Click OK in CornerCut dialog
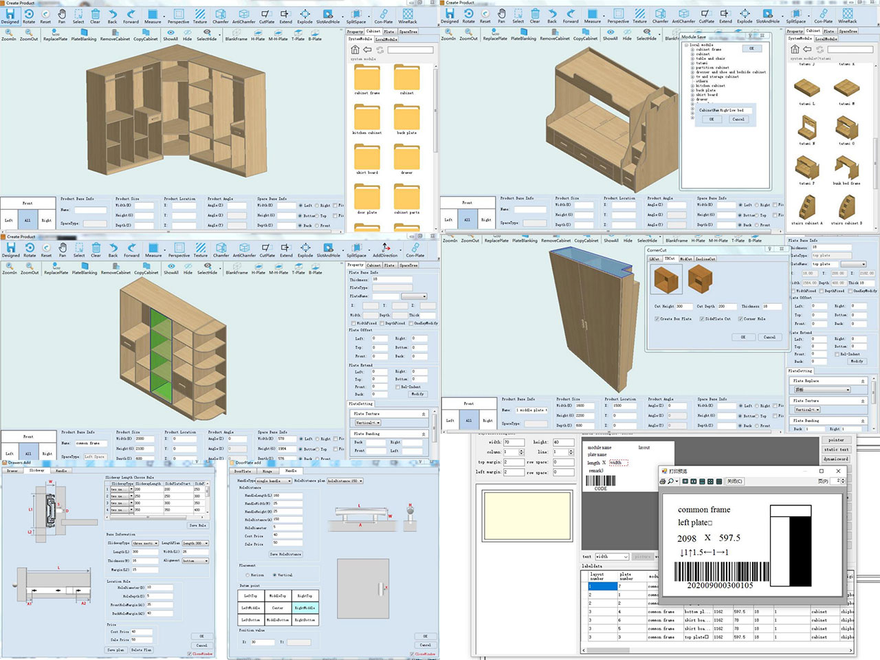Viewport: 880px width, 660px height. [x=742, y=338]
